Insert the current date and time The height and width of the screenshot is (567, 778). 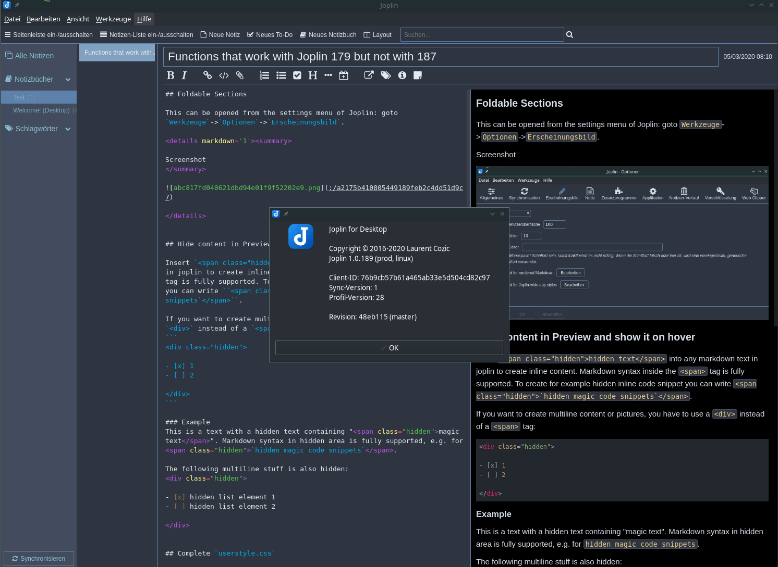(344, 75)
